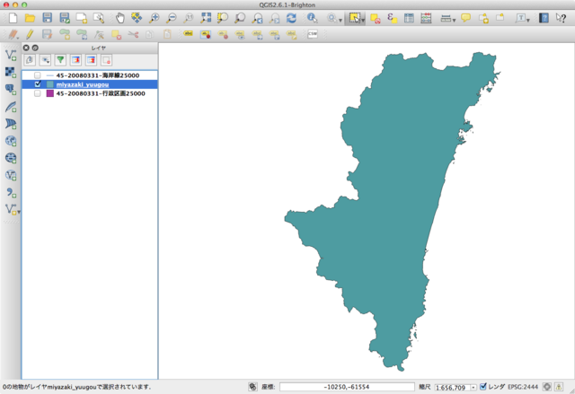Activate the Identify Features tool

coord(312,18)
